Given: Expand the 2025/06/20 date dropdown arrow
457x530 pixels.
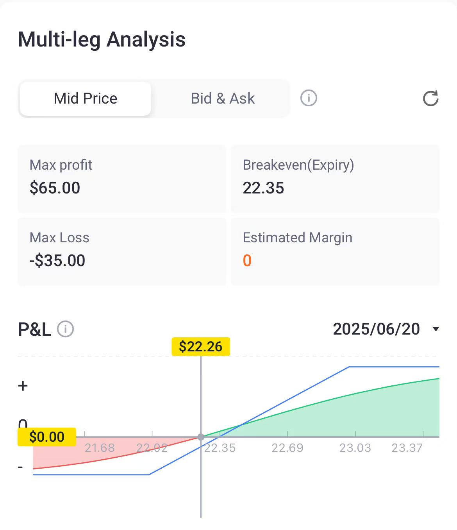Looking at the screenshot, I should [436, 329].
